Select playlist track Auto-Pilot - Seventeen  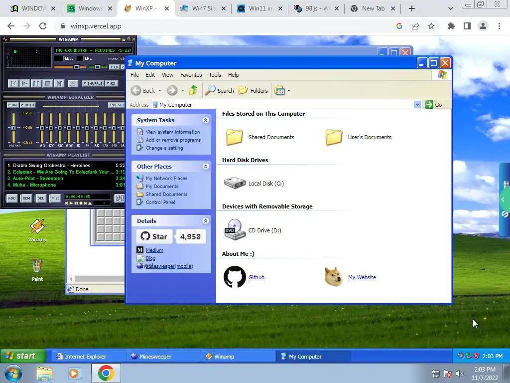click(66, 179)
